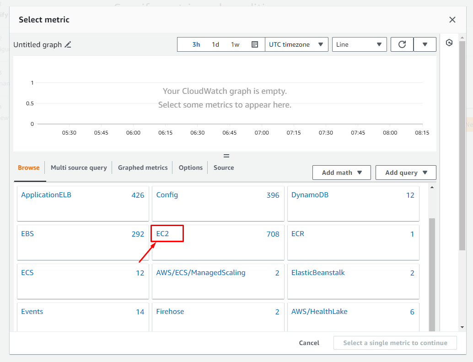Open the Line graph type dropdown

tap(359, 44)
